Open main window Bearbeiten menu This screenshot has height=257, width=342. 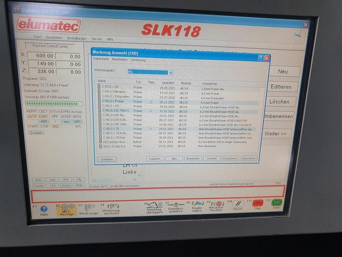pyautogui.click(x=54, y=38)
